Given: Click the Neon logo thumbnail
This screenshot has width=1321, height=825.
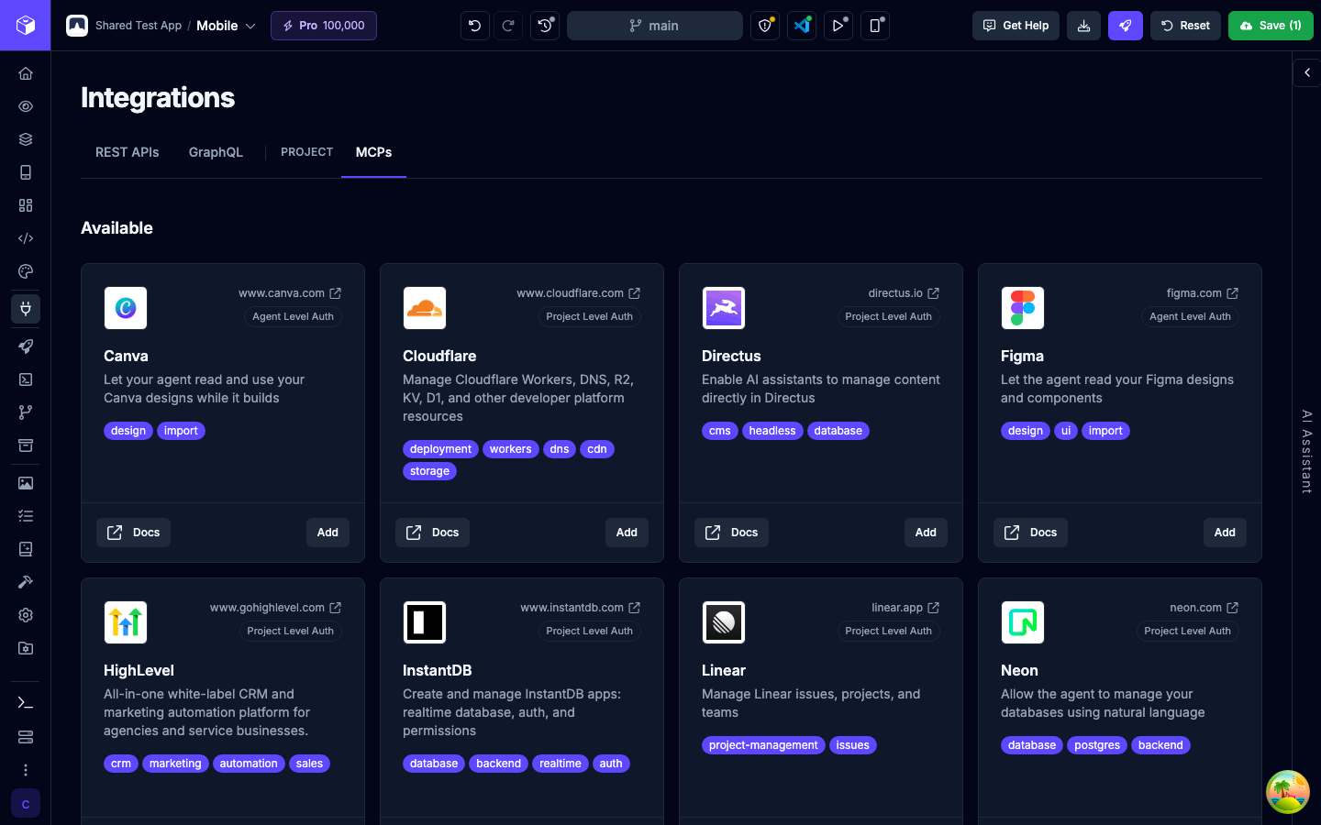Looking at the screenshot, I should click(1023, 622).
